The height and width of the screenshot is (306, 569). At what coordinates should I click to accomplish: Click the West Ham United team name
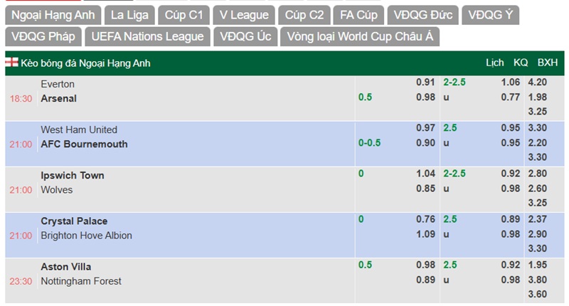(x=79, y=130)
